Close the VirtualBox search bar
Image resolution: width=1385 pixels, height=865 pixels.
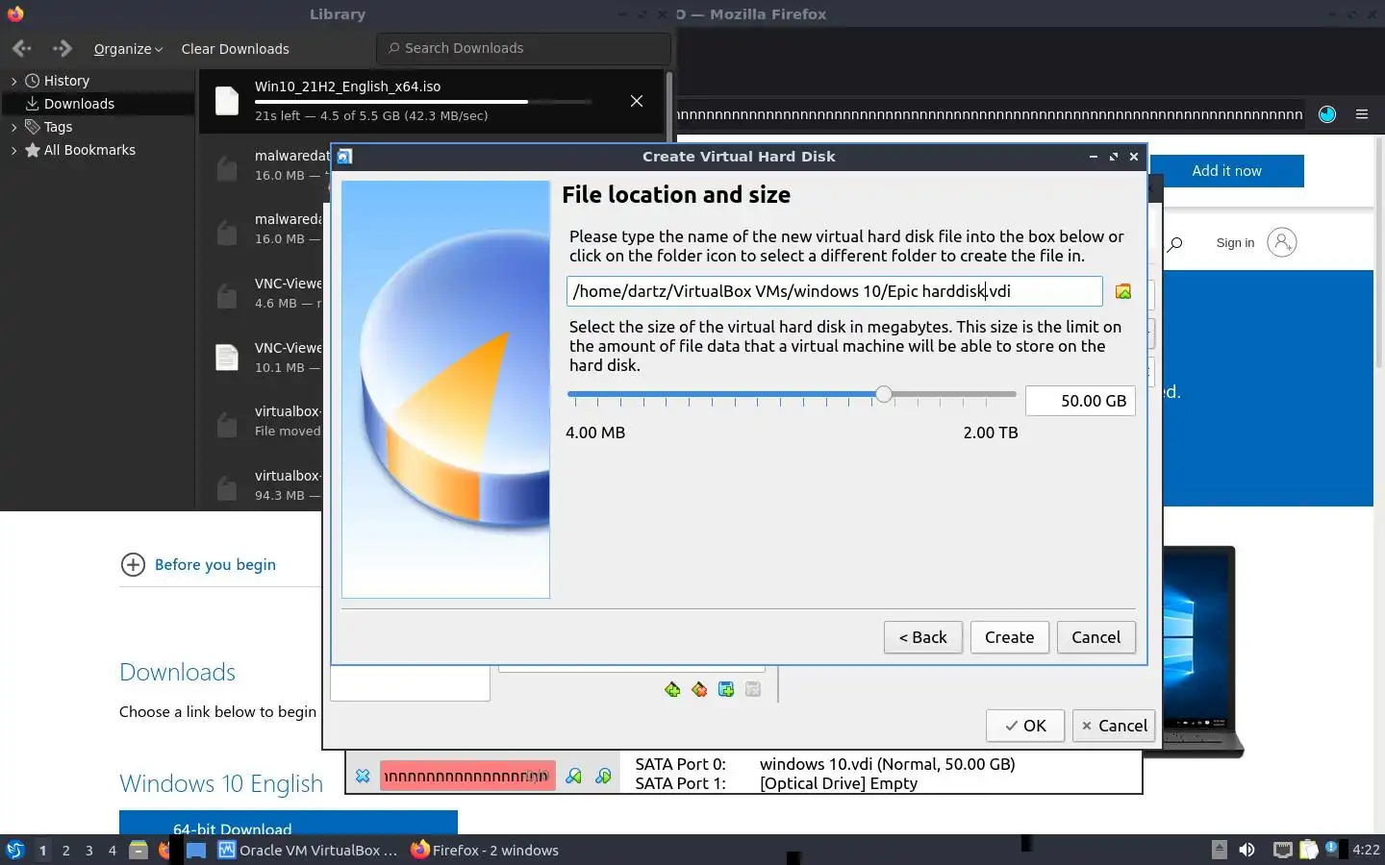pyautogui.click(x=363, y=776)
